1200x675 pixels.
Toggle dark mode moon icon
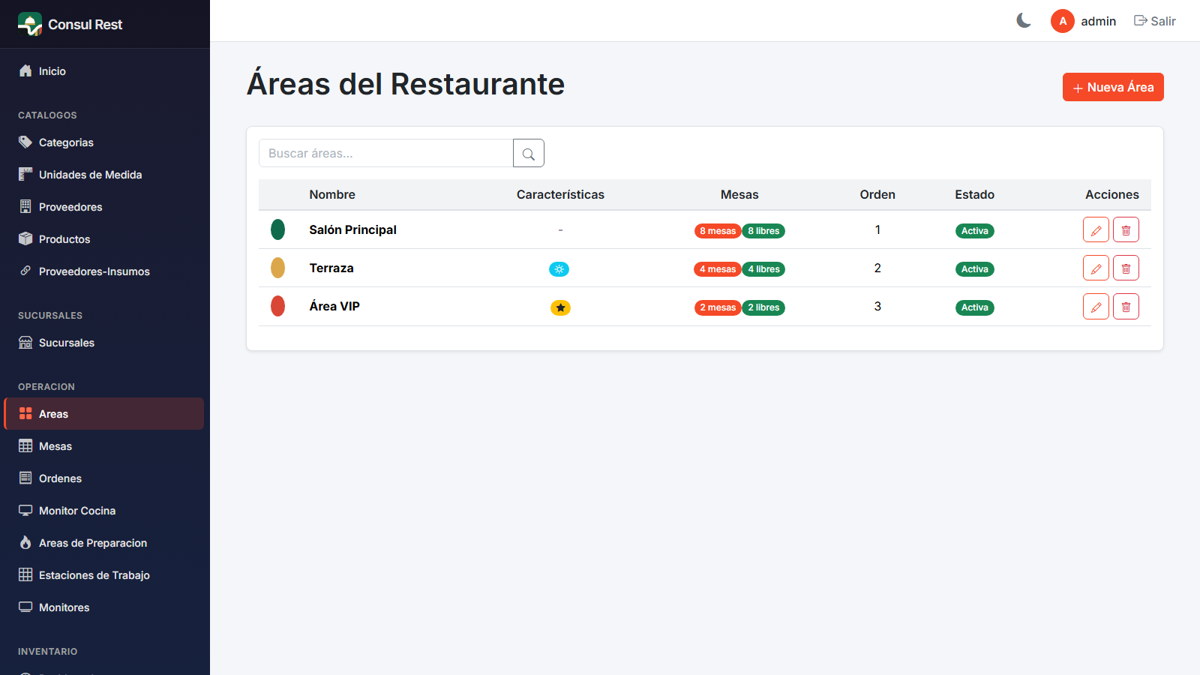tap(1024, 21)
